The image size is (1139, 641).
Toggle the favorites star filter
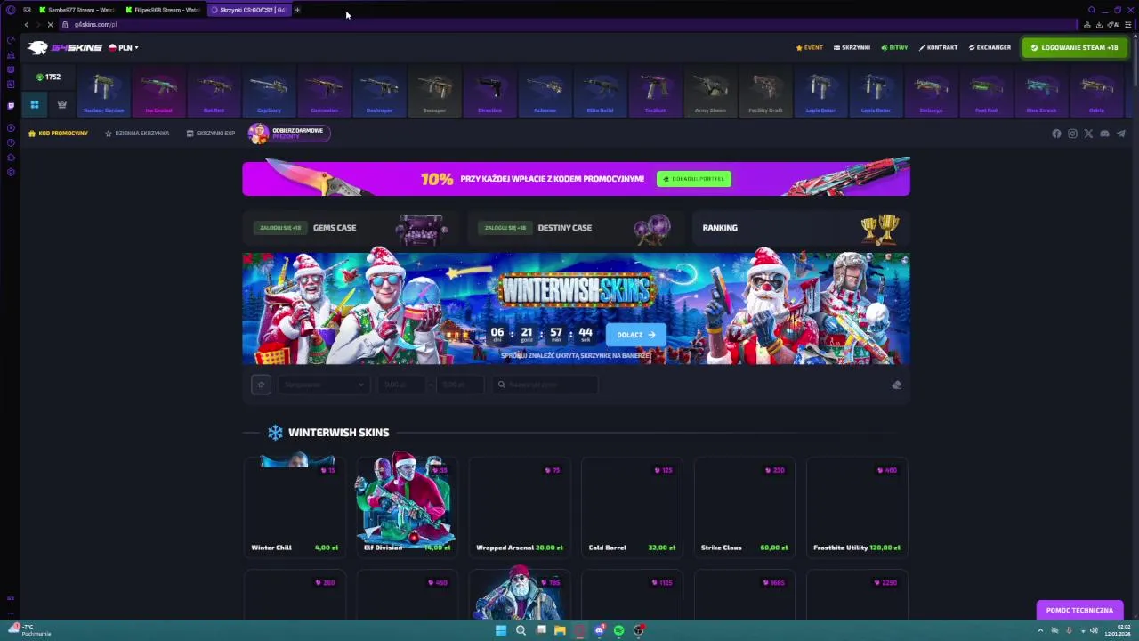[x=261, y=385]
